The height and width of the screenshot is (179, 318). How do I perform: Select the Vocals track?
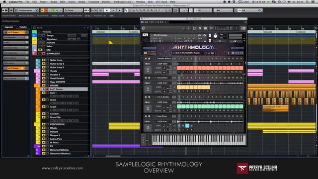(x=54, y=71)
